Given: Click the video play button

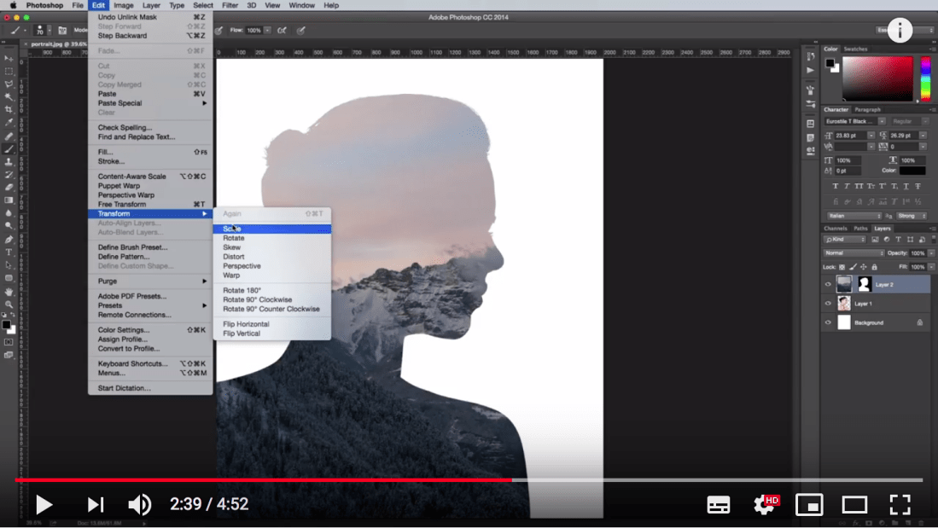Looking at the screenshot, I should [44, 504].
